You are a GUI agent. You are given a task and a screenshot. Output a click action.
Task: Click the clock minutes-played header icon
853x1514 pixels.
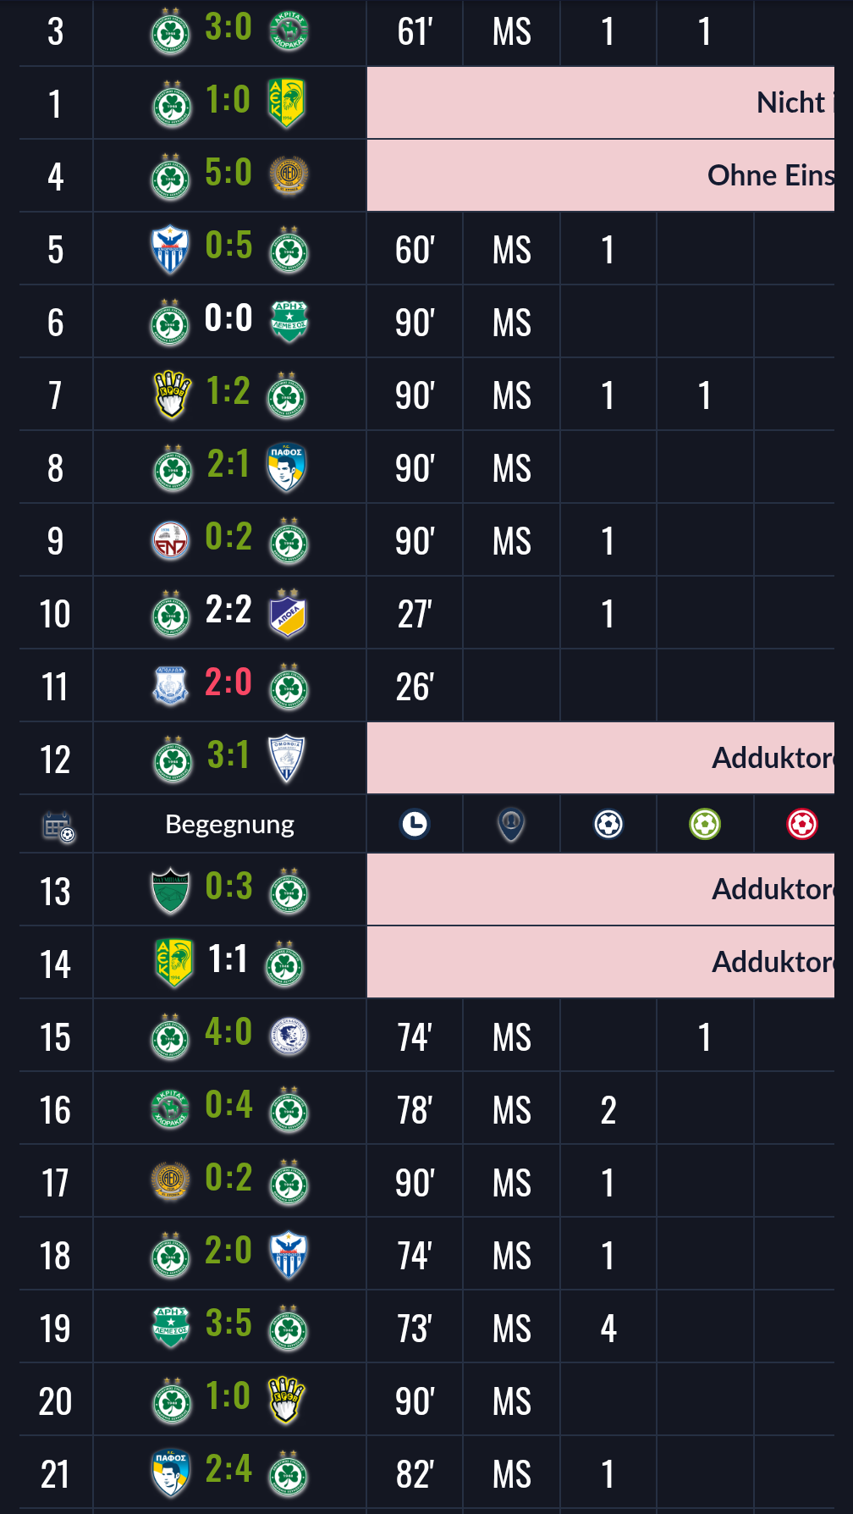pos(415,824)
